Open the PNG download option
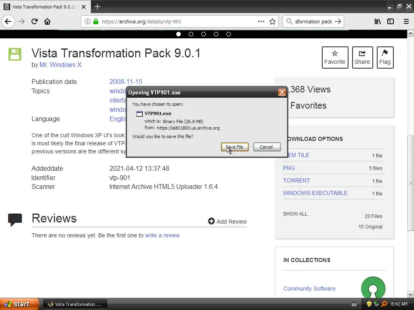This screenshot has height=310, width=414. pyautogui.click(x=289, y=168)
